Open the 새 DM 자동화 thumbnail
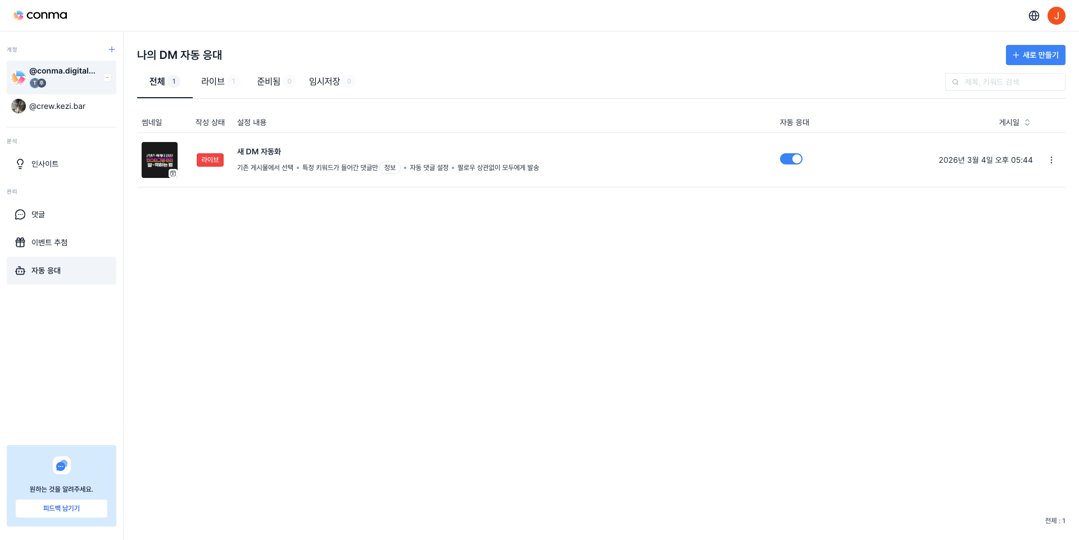Image resolution: width=1079 pixels, height=540 pixels. click(x=160, y=160)
